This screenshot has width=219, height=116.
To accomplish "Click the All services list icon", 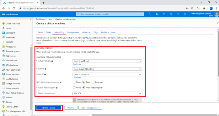I will click(3, 37).
